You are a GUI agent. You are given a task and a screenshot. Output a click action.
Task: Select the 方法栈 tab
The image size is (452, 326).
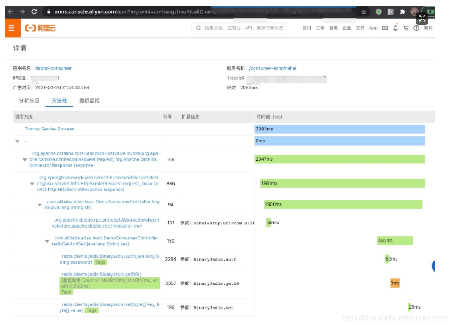59,101
